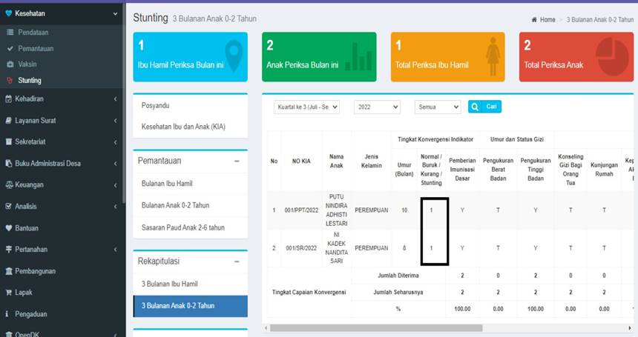Click the Bantuan heart icon
638x337 pixels.
point(9,228)
